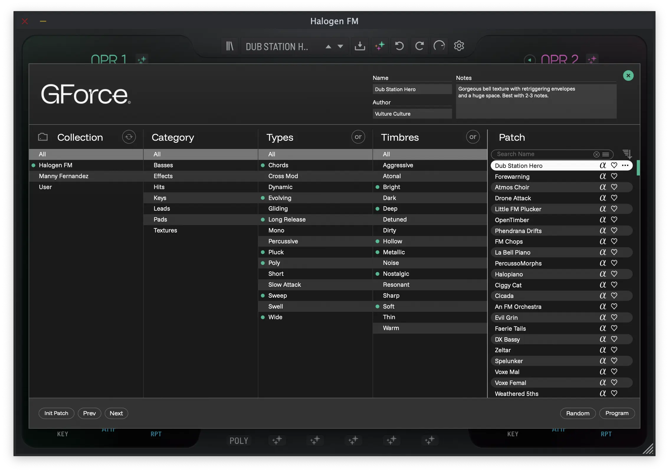The width and height of the screenshot is (669, 472).
Task: Click the Prev button
Action: tap(89, 413)
